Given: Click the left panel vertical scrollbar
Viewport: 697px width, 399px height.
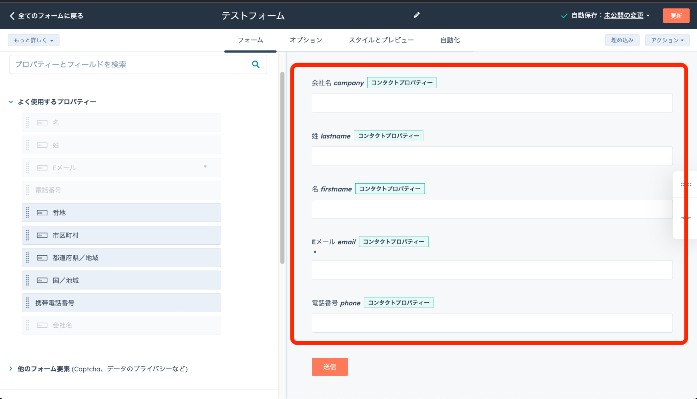Looking at the screenshot, I should pos(282,168).
